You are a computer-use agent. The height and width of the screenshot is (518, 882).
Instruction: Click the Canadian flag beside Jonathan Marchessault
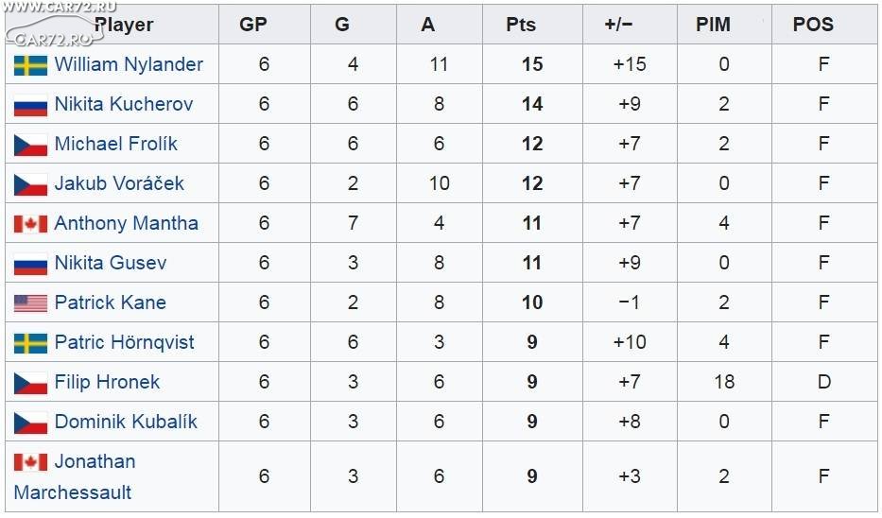(x=30, y=463)
